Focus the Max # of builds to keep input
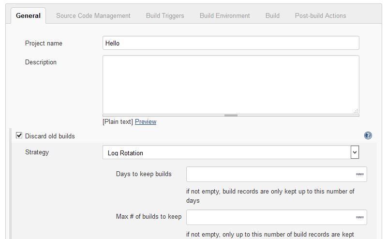The image size is (386, 239). tap(271, 218)
